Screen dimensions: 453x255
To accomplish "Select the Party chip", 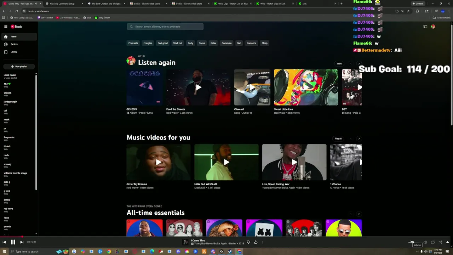I will tap(190, 43).
